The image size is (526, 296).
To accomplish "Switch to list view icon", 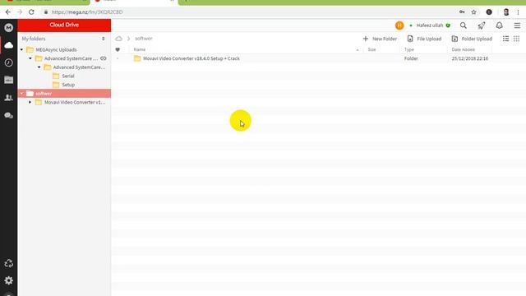I will point(505,39).
